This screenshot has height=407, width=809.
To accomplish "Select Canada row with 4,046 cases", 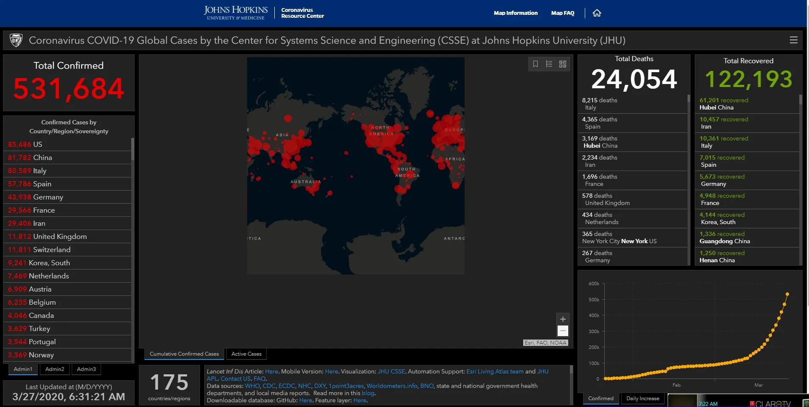I will 68,315.
